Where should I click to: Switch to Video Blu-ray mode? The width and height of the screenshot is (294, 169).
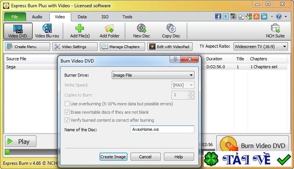(47, 31)
